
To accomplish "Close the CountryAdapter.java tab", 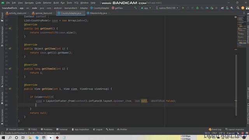I will pos(83,13).
